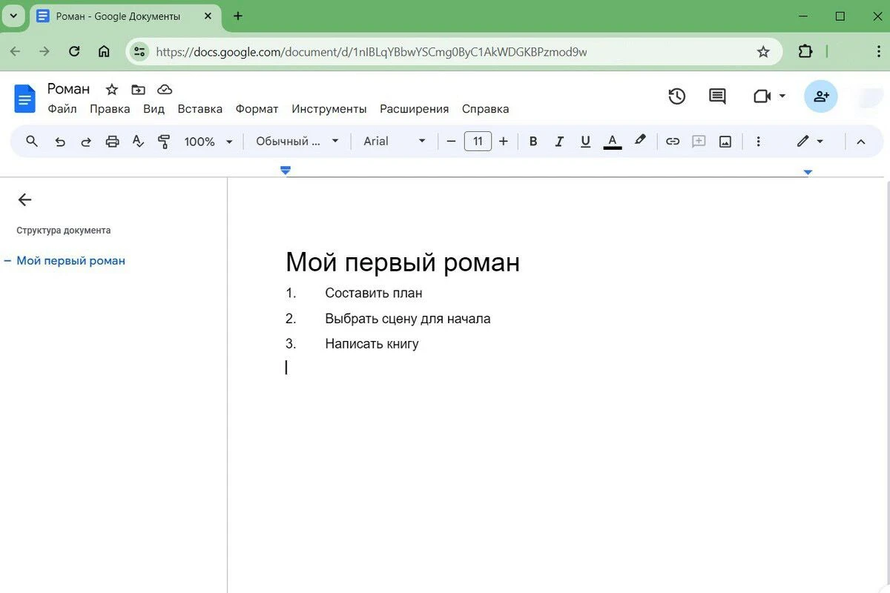Image resolution: width=890 pixels, height=593 pixels.
Task: Move document with the folder icon
Action: 138,90
